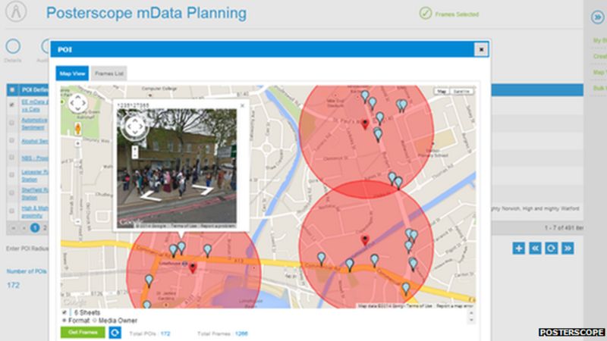
Task: Click the map pan direction control
Action: [x=78, y=103]
